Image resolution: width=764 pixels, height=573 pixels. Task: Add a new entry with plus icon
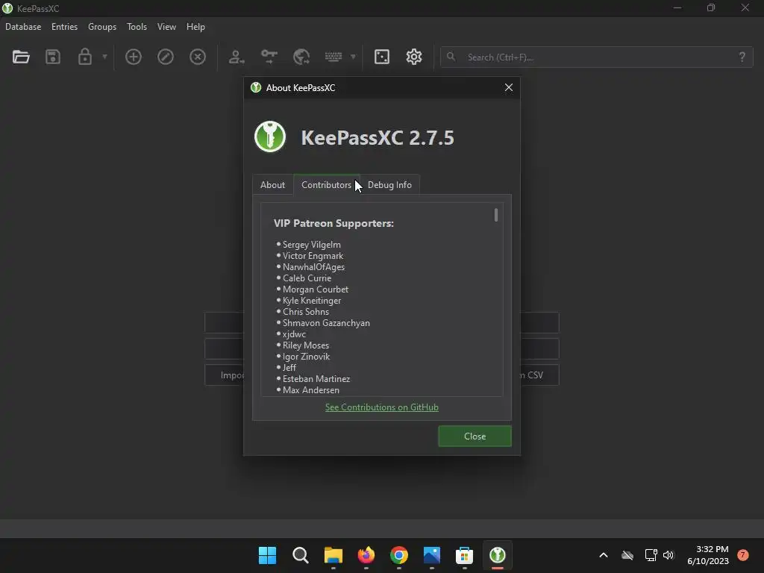pos(133,57)
